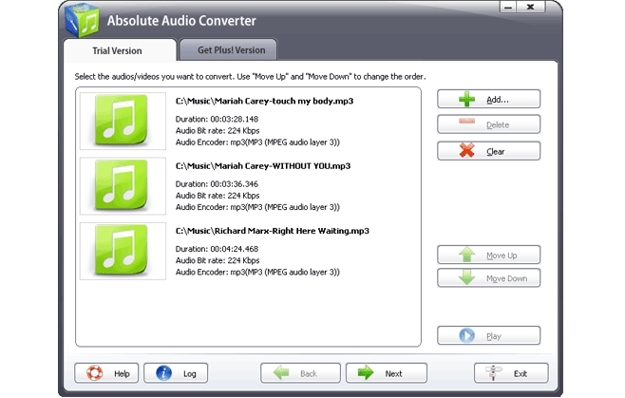Click Audio Encoder line under WITHOUT YOU
625x398 pixels.
(x=257, y=207)
